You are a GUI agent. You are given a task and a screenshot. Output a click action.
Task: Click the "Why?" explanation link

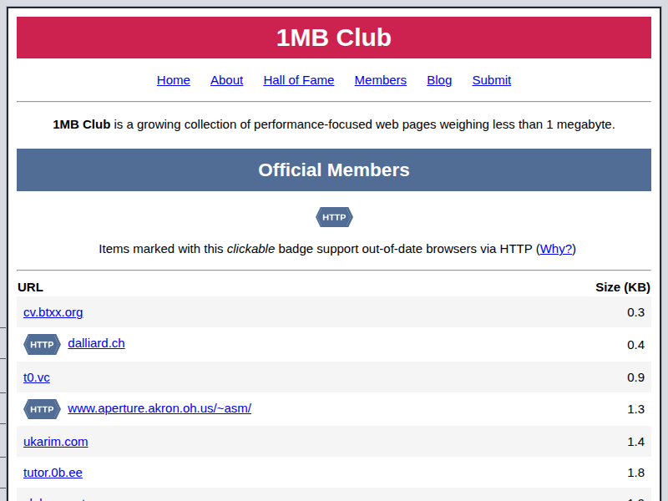(556, 249)
